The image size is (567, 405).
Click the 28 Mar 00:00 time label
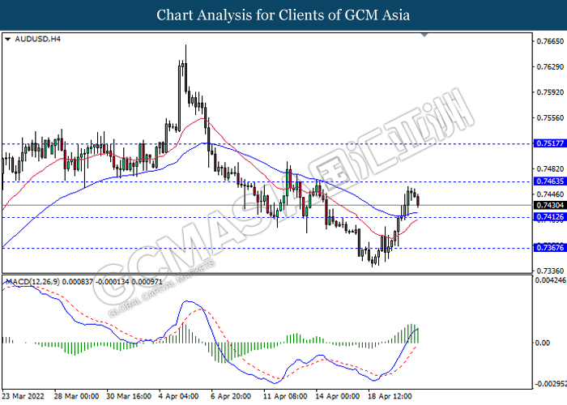[77, 396]
